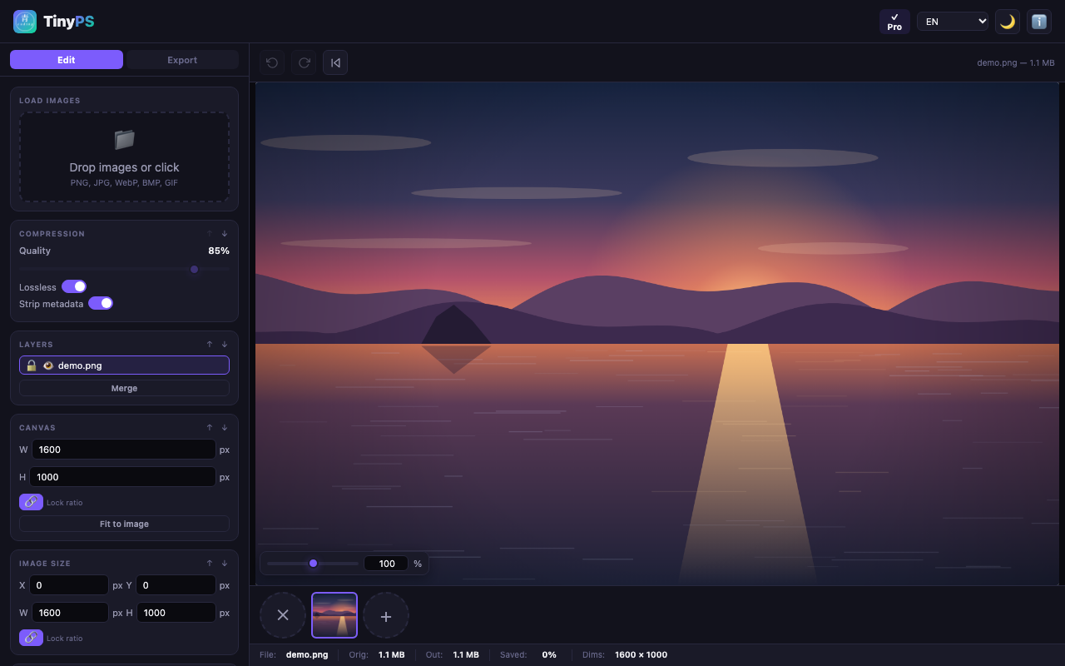This screenshot has height=666, width=1065.
Task: Toggle Canvas lock ratio link button
Action: click(x=31, y=502)
